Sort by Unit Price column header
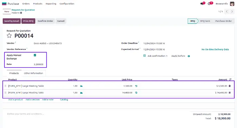 127,79
